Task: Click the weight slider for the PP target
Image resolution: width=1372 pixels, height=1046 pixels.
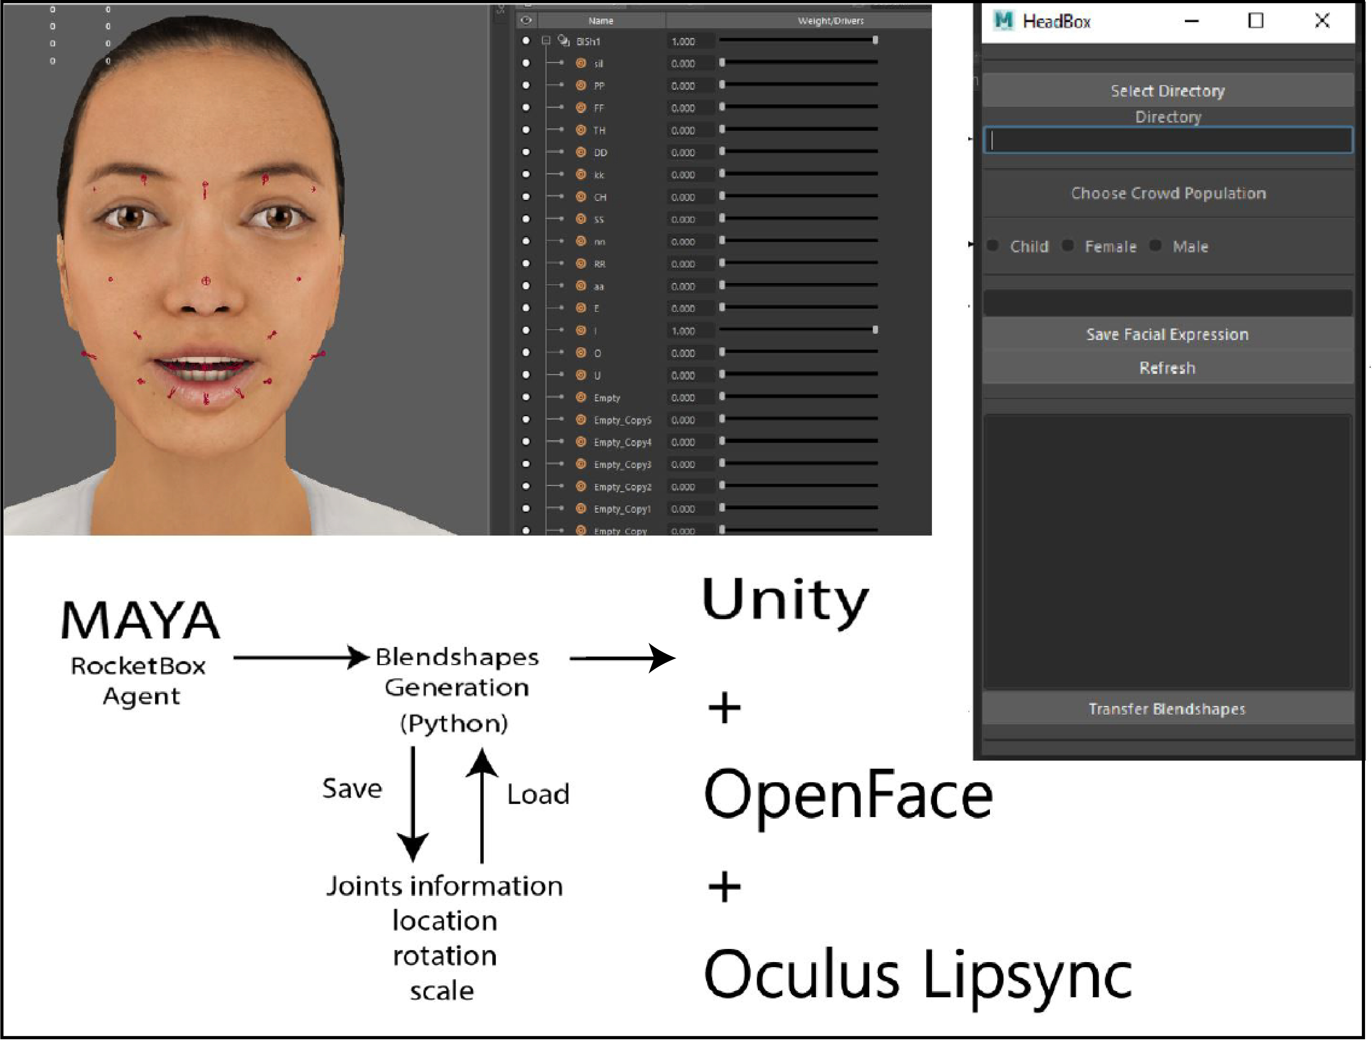Action: 799,85
